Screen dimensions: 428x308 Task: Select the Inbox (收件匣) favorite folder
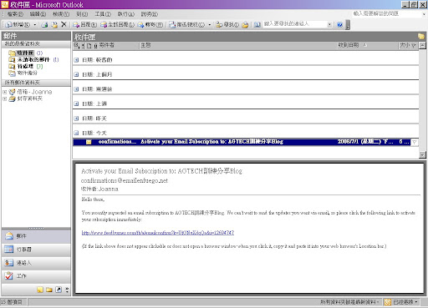click(25, 53)
